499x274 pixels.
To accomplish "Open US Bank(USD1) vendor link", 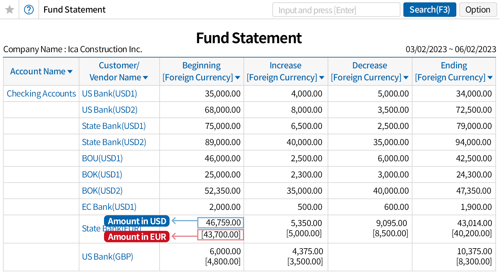I will (109, 94).
